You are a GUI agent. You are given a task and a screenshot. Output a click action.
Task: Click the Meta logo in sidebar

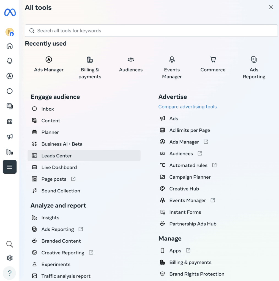pyautogui.click(x=10, y=12)
